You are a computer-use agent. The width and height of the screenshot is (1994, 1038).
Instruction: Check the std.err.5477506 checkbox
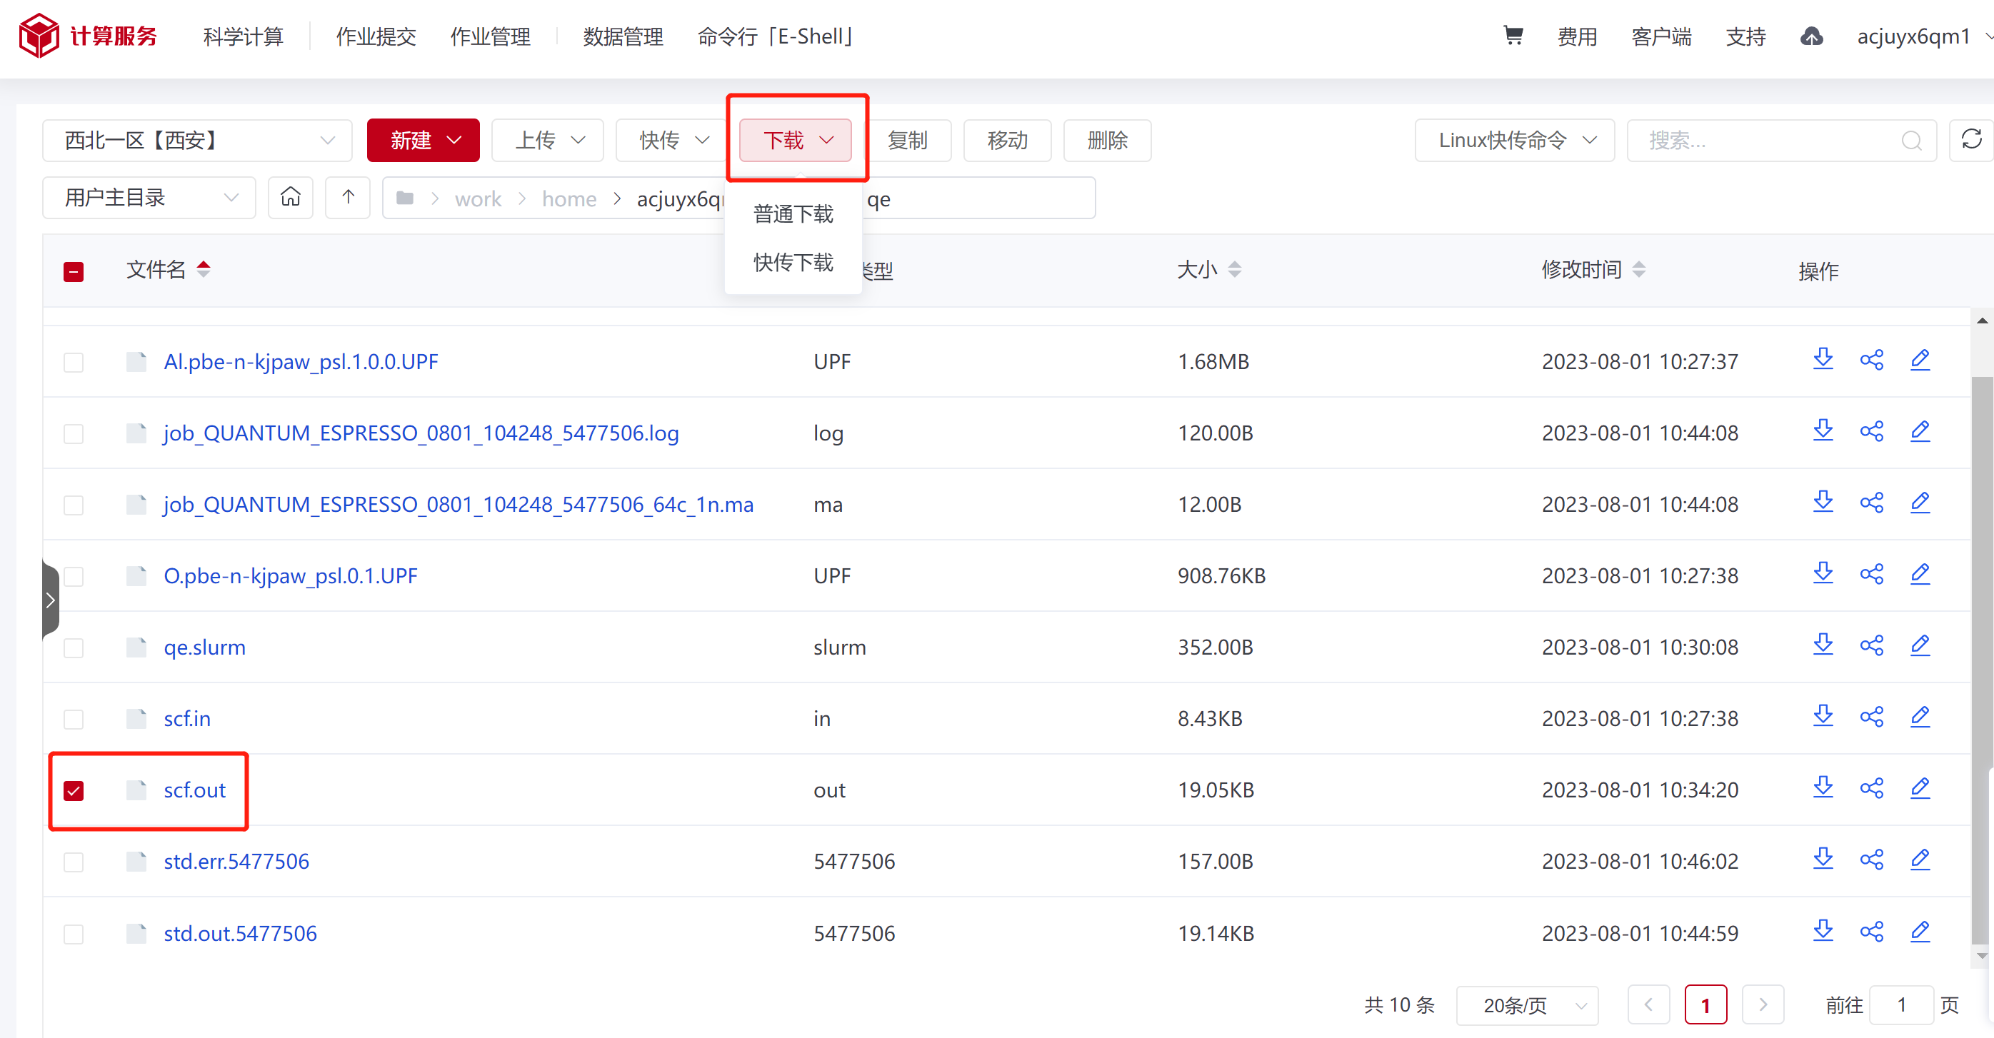(74, 862)
